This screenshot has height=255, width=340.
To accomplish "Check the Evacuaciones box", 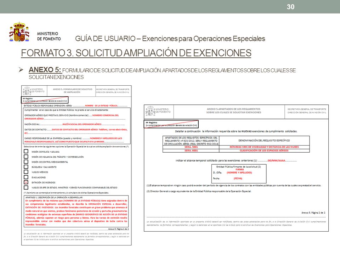I will point(26,177).
